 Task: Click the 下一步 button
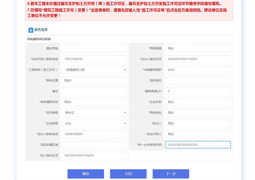[171, 174]
